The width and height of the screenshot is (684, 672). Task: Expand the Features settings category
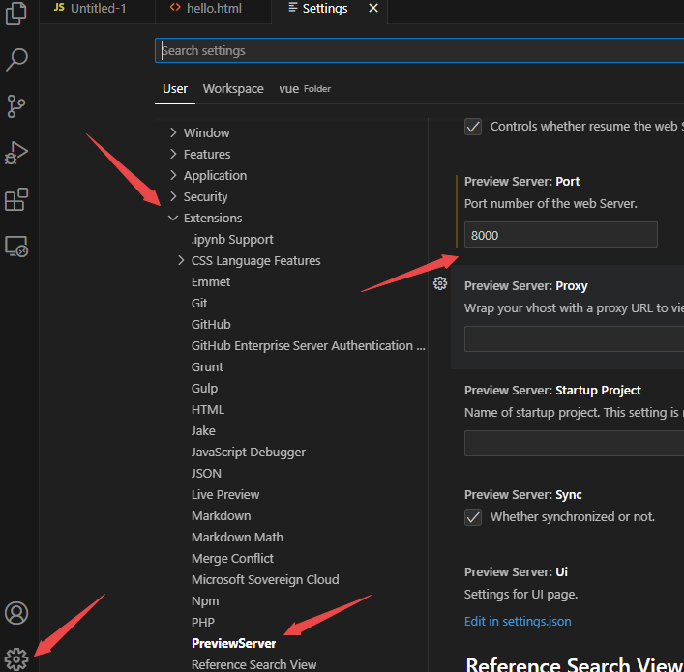[x=173, y=154]
